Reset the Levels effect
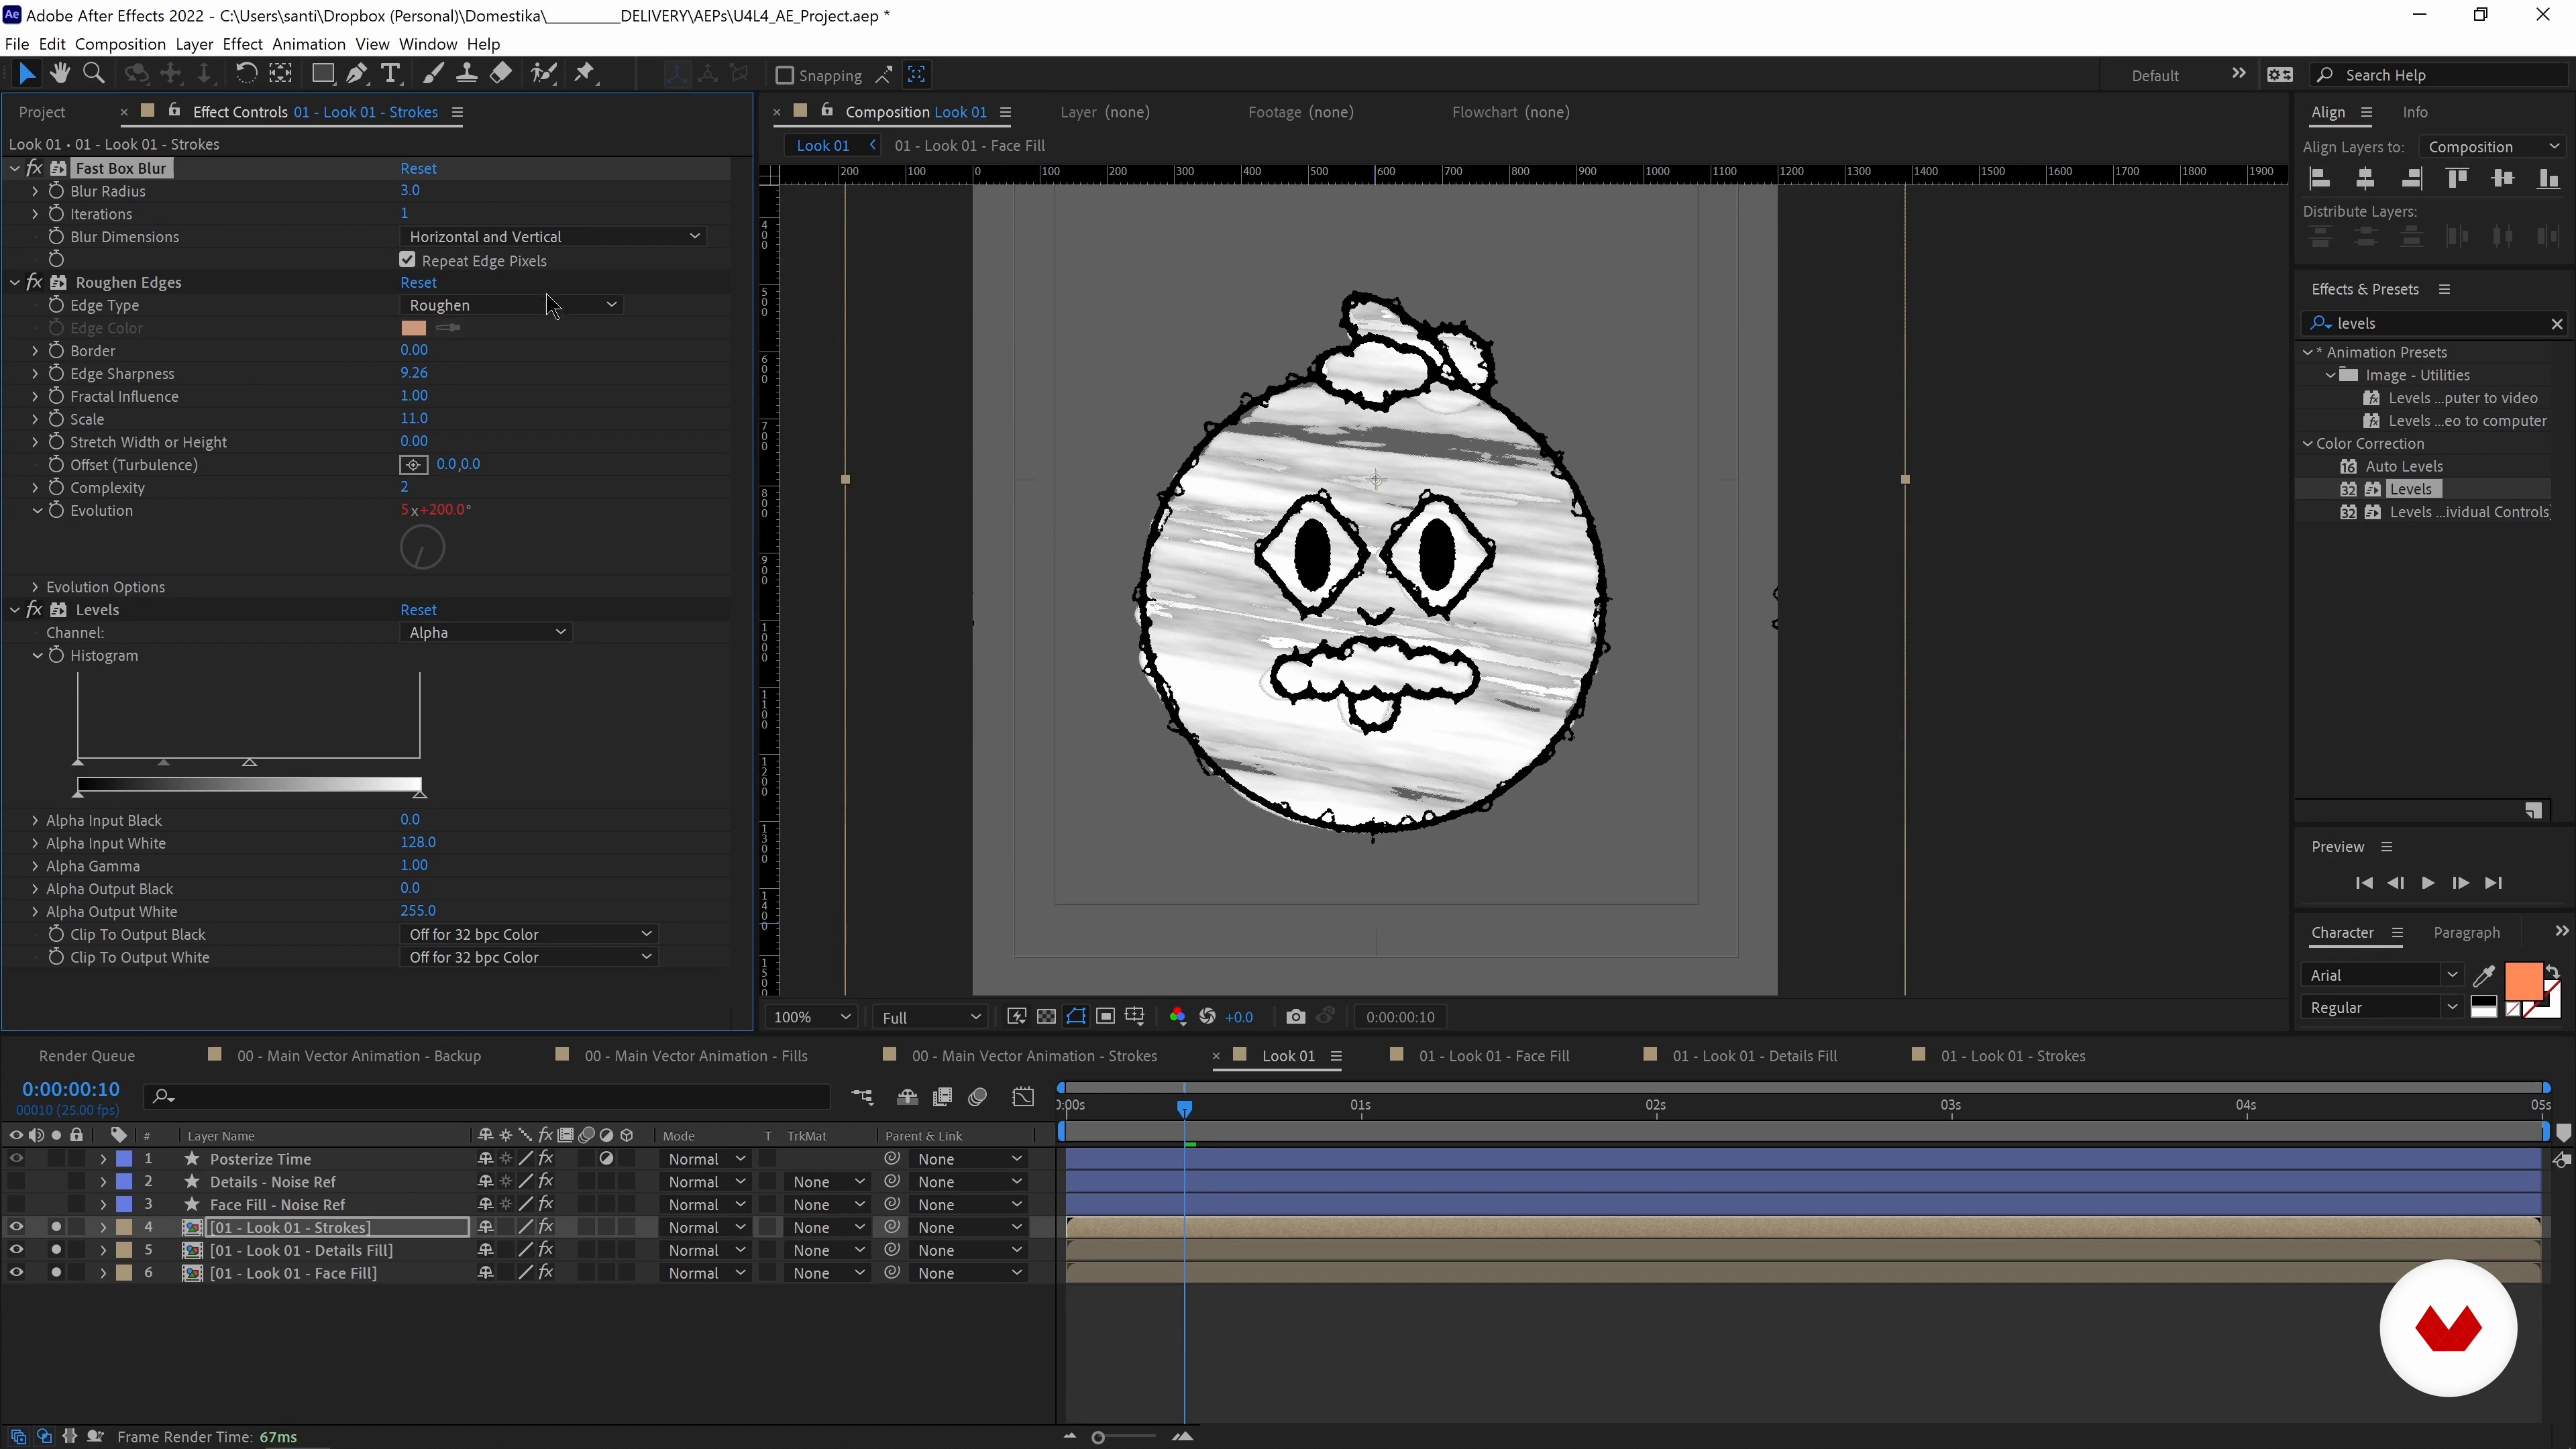Image resolution: width=2576 pixels, height=1449 pixels. [x=418, y=610]
